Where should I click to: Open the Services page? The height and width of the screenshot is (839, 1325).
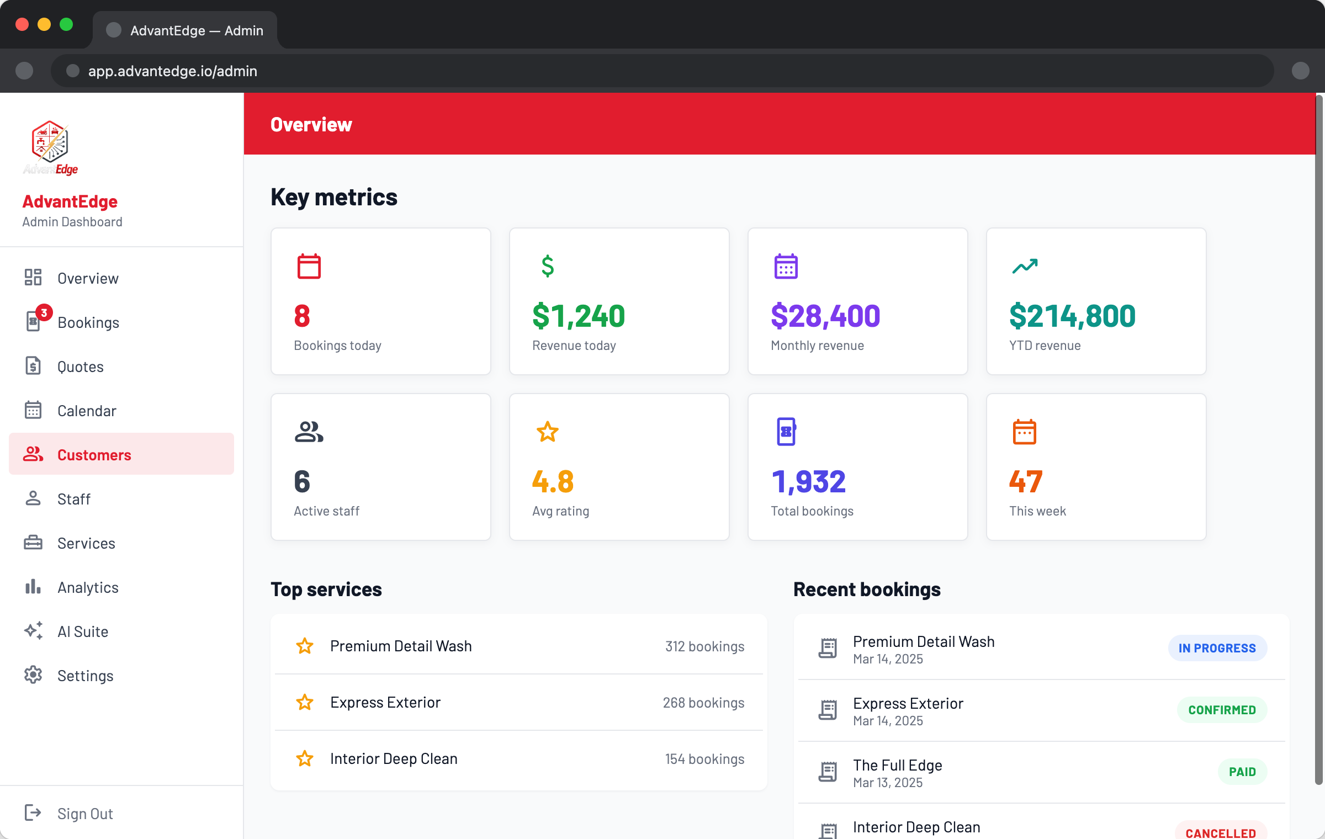coord(121,543)
